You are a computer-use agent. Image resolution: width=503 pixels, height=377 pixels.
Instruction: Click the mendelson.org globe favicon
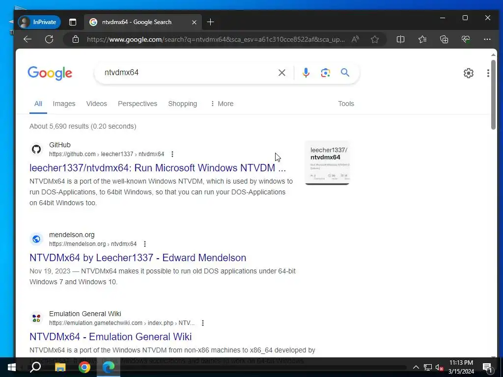point(36,239)
